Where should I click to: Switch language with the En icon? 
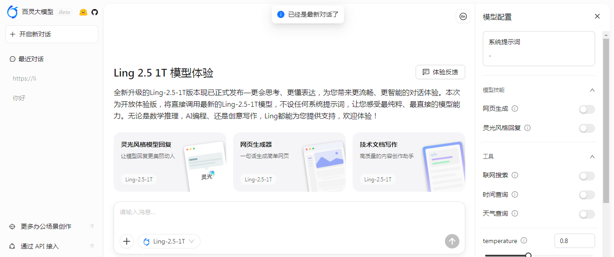point(463,16)
